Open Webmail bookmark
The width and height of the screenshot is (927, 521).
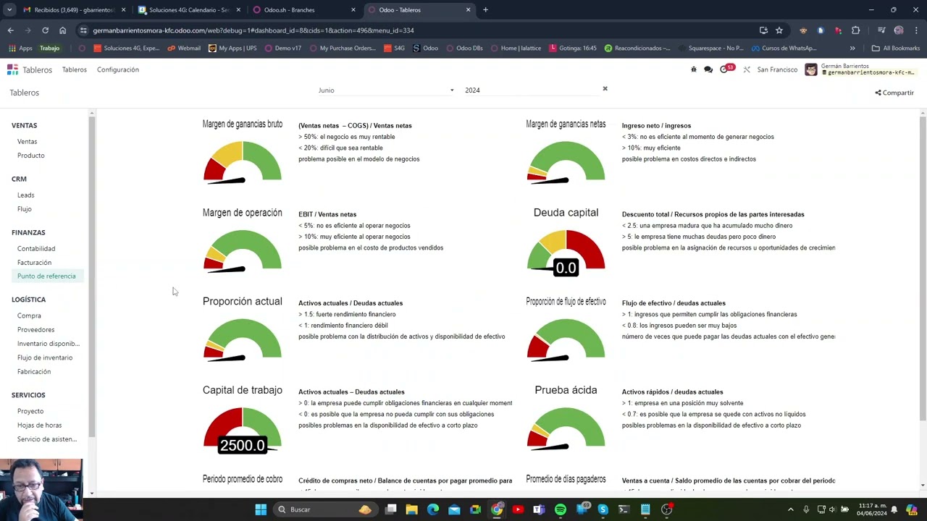coord(184,48)
